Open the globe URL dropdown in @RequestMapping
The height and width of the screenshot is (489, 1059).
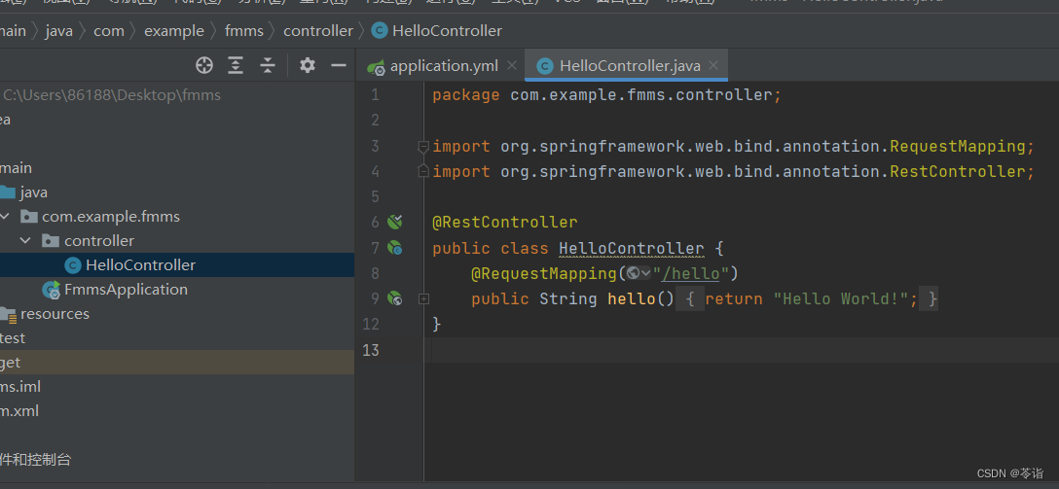(x=639, y=272)
